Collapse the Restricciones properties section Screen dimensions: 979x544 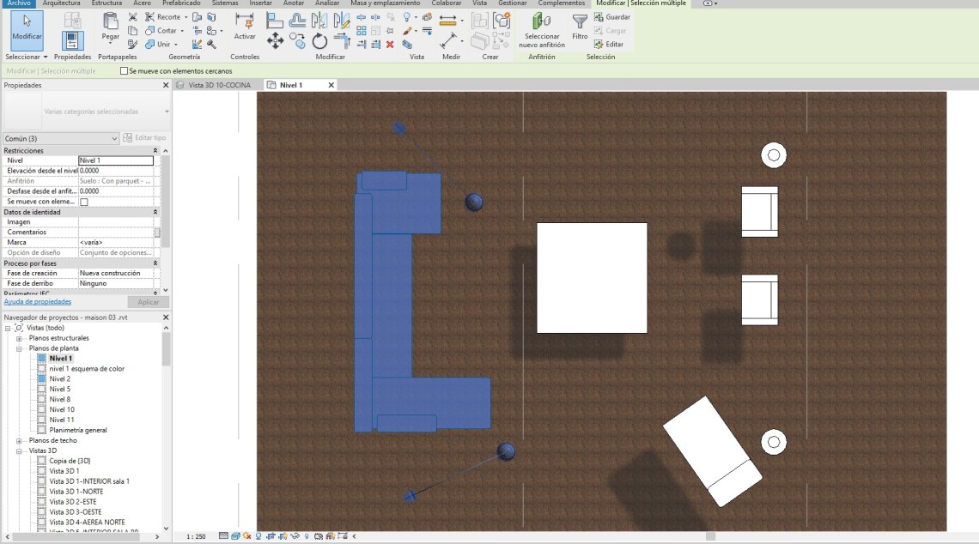pos(155,150)
